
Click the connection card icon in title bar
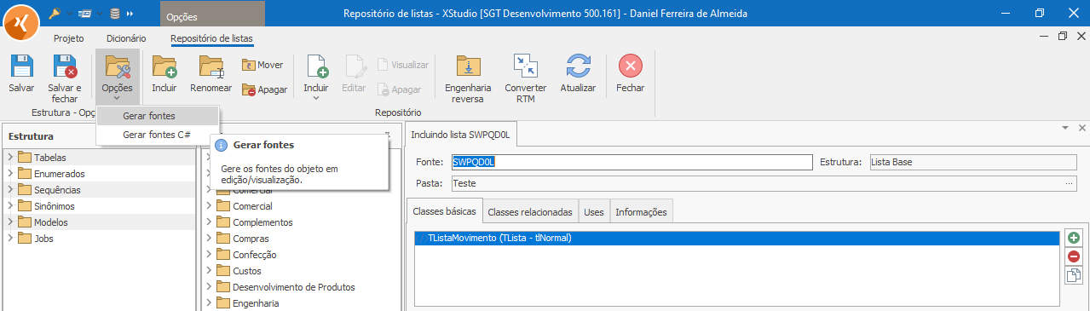click(x=84, y=14)
